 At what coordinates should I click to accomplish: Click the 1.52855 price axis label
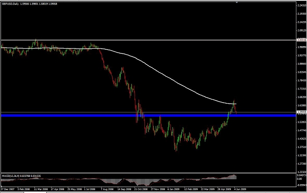click(302, 122)
